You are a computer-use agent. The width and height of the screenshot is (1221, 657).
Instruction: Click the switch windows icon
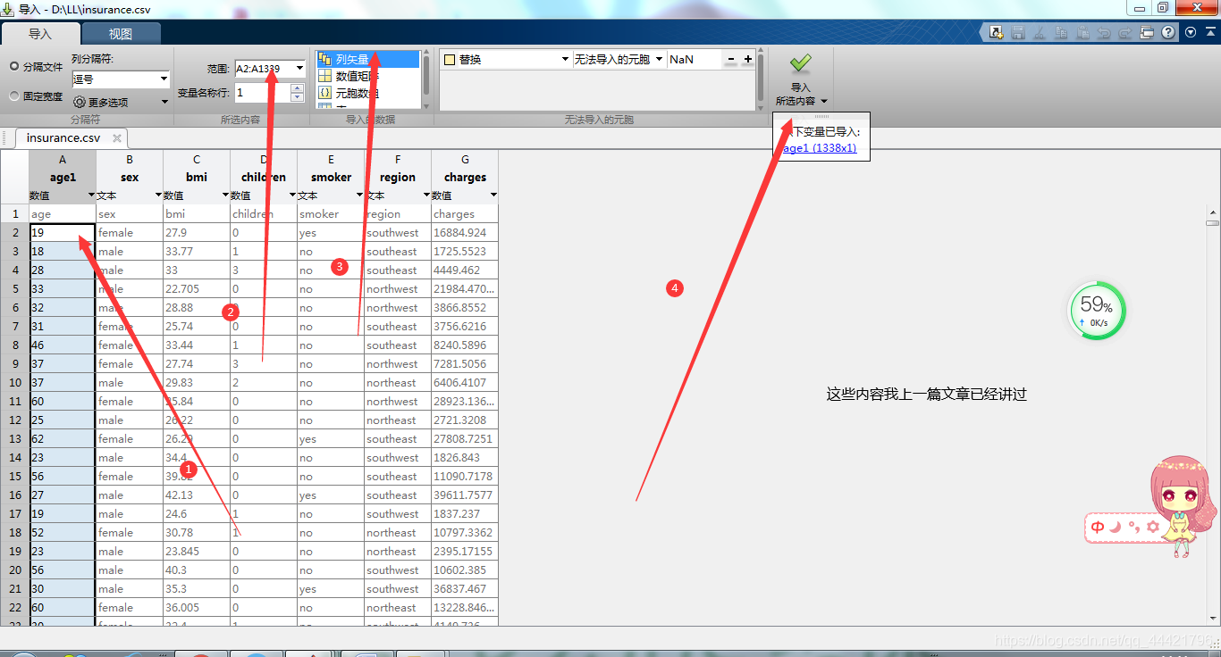[1148, 33]
